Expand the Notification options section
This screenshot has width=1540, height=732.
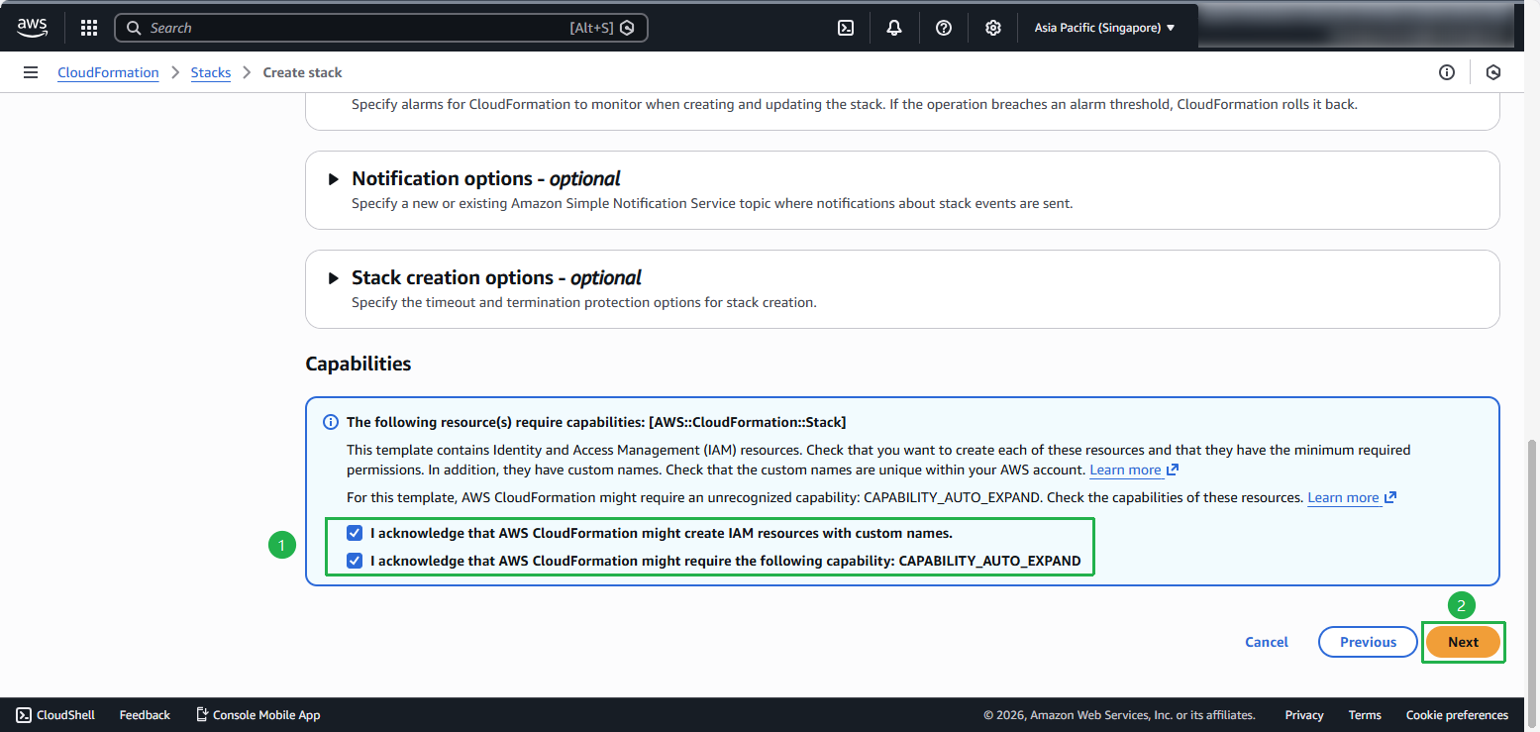[x=336, y=178]
